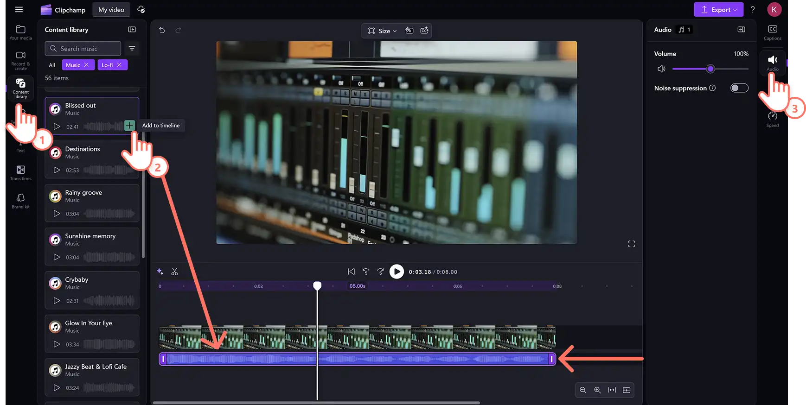Open music filter options icon

132,48
